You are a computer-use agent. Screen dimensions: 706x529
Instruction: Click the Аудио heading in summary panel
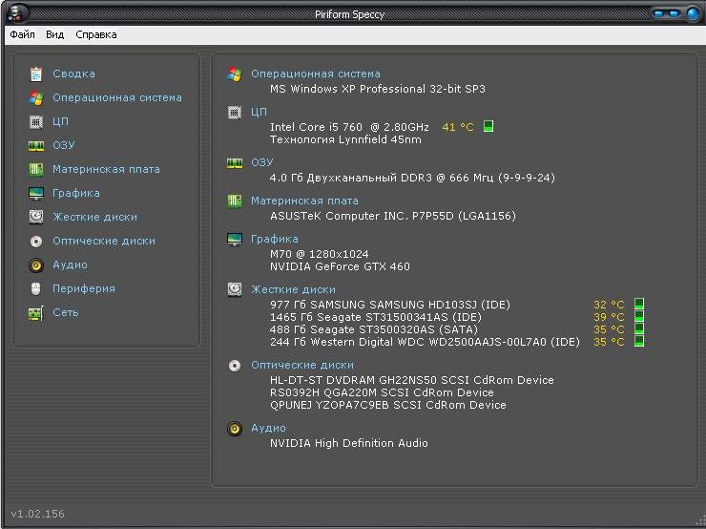[268, 429]
